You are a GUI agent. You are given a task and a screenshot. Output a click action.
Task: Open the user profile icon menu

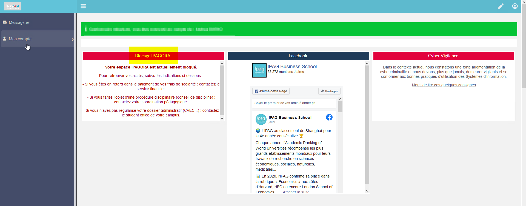(x=515, y=6)
